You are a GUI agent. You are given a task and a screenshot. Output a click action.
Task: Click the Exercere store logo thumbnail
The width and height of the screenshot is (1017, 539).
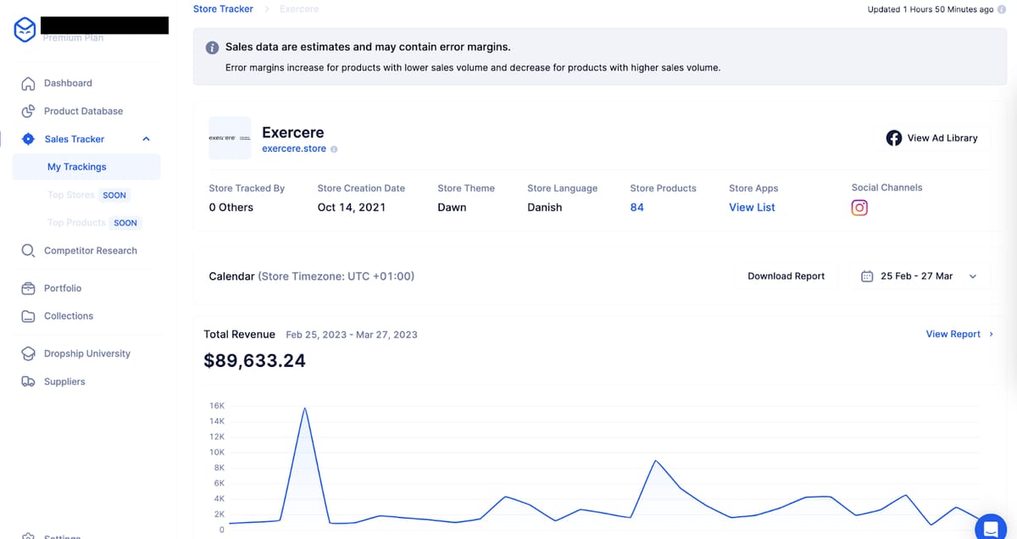tap(230, 138)
